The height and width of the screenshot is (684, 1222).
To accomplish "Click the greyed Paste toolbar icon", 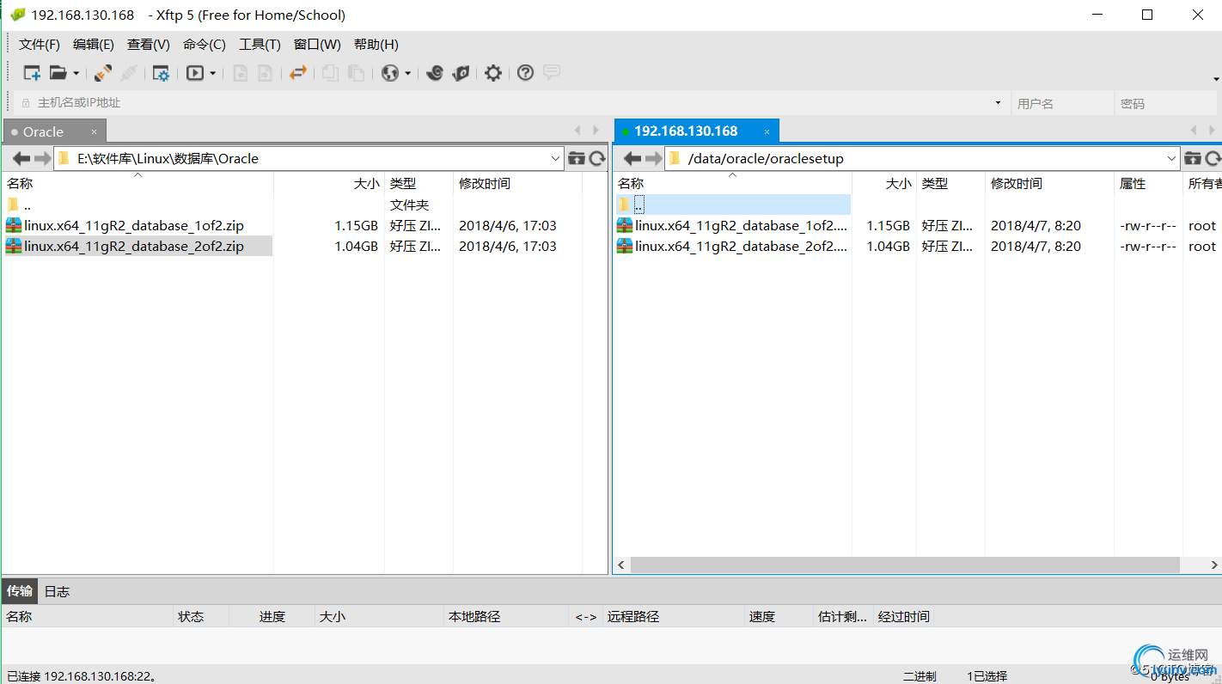I will [x=356, y=73].
